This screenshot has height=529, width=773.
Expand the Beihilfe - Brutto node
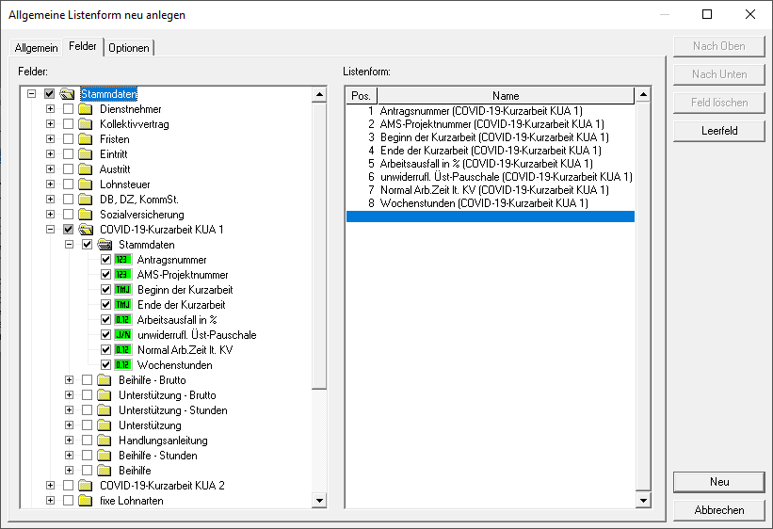[70, 380]
